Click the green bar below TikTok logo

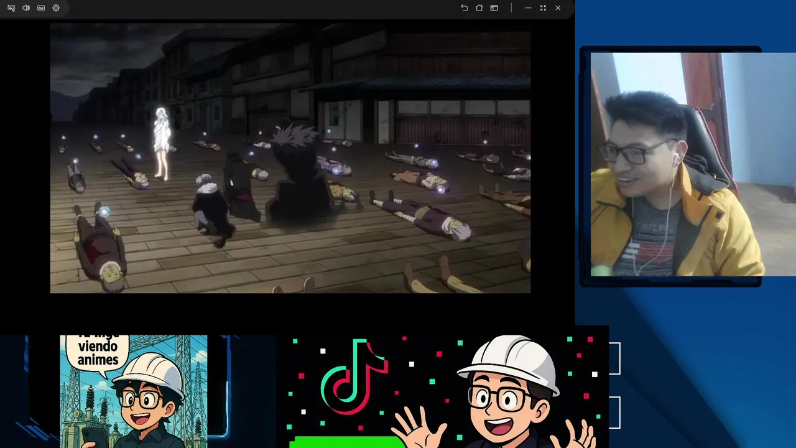(347, 442)
